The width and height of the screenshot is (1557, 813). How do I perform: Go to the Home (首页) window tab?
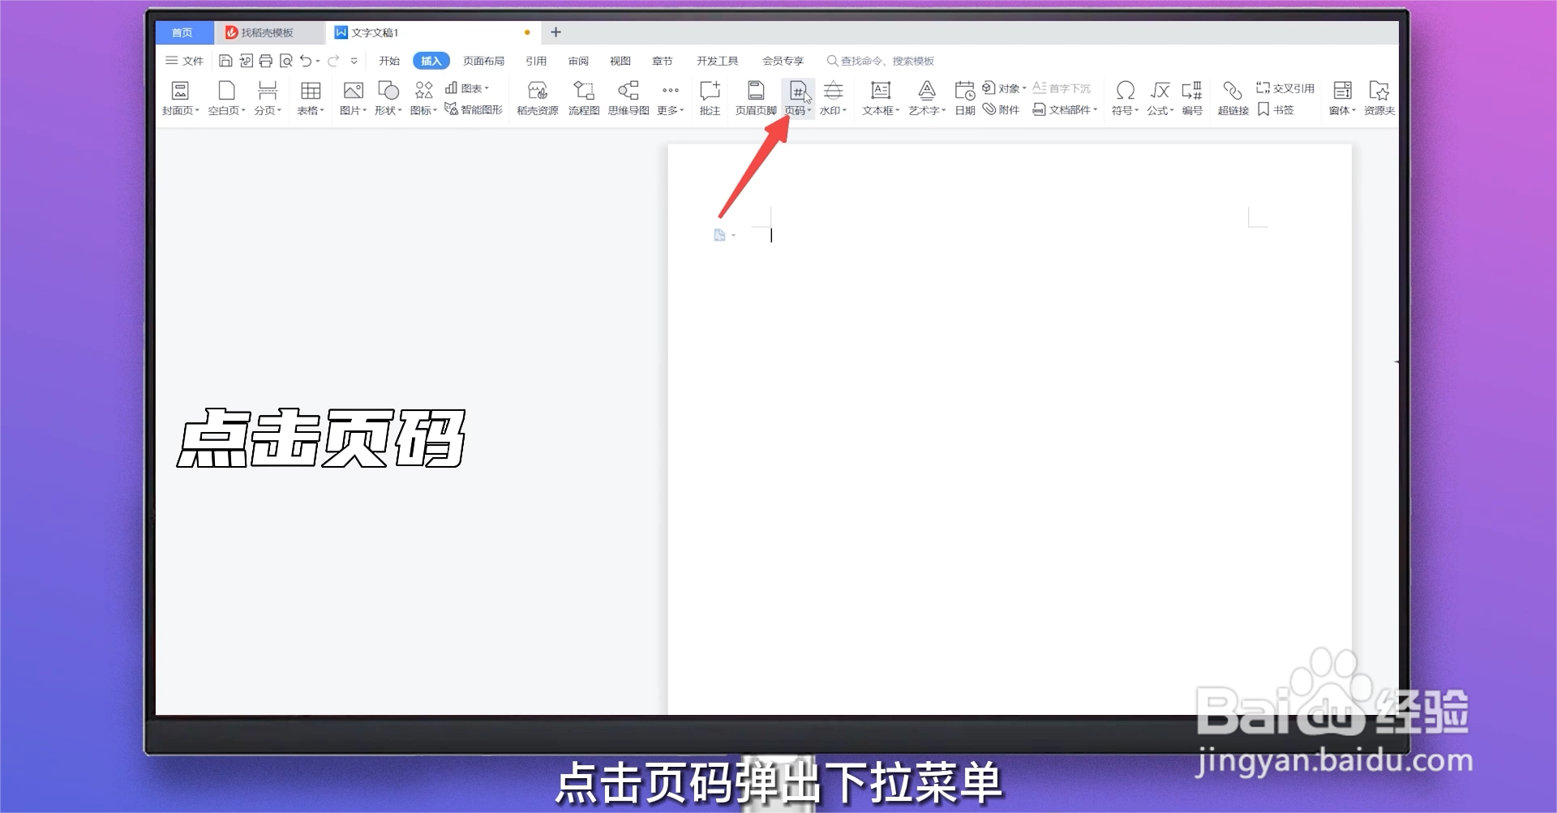(183, 32)
